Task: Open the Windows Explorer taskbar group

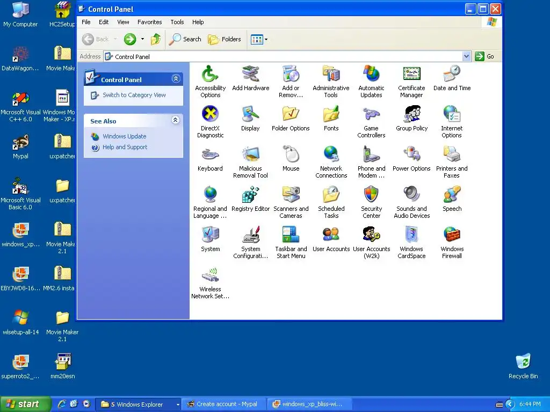Action: [139, 404]
